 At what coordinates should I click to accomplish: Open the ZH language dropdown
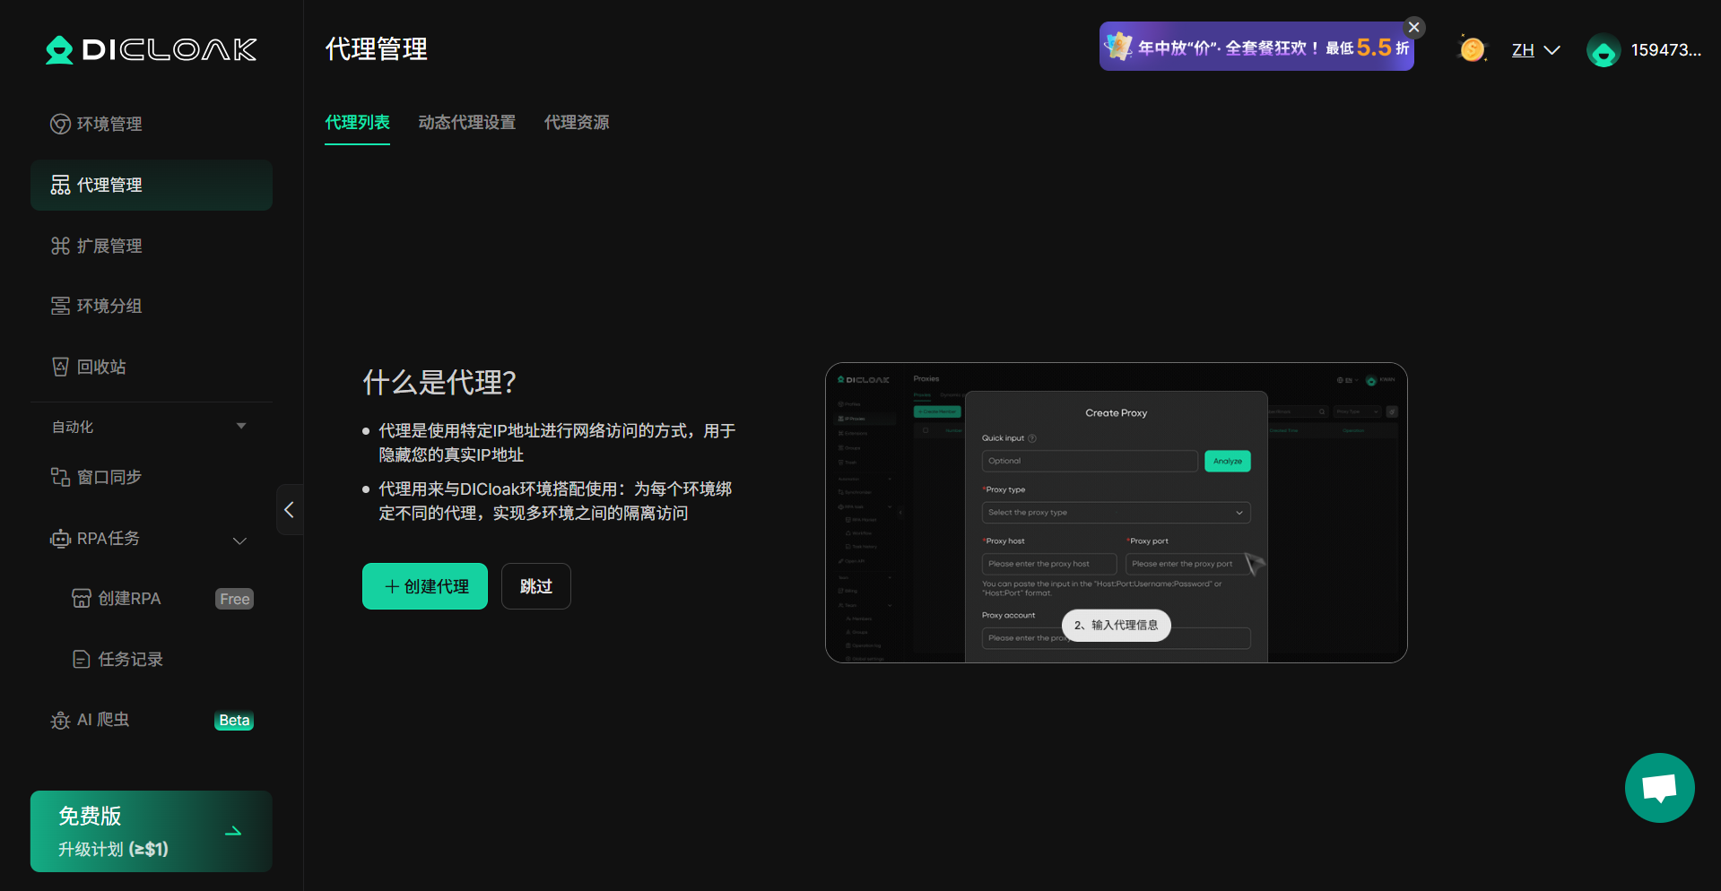point(1535,50)
